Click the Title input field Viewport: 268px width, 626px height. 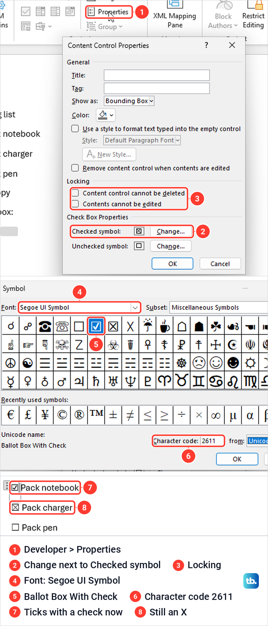click(157, 75)
